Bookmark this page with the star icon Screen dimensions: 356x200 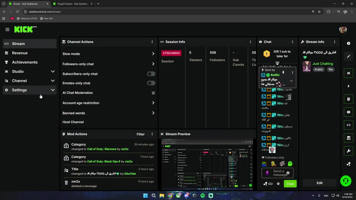click(x=319, y=12)
